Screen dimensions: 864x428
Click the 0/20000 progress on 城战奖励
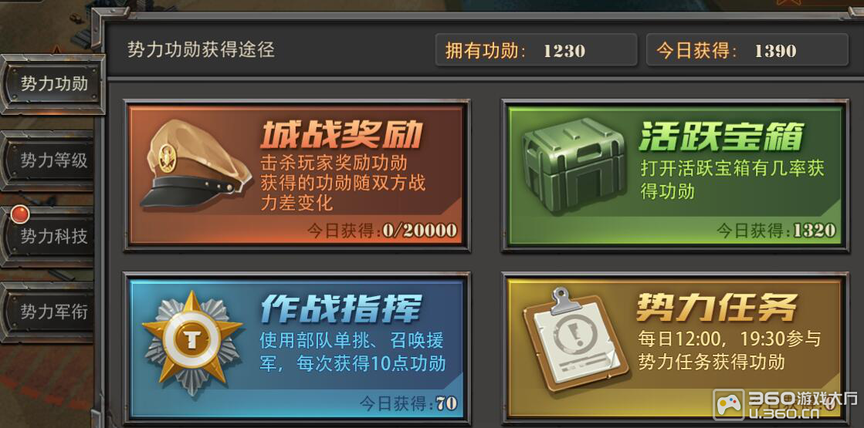pyautogui.click(x=420, y=231)
